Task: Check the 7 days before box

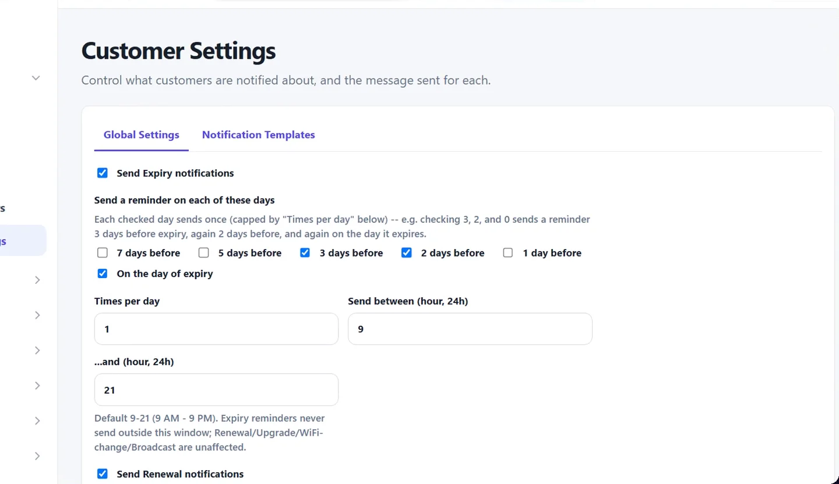Action: tap(103, 252)
